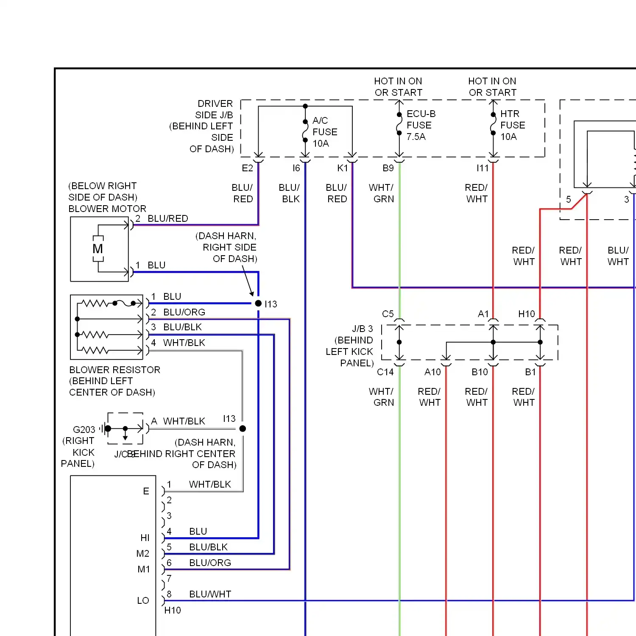The height and width of the screenshot is (636, 636).
Task: Click the 8 BLU/WHT pin on switch connector
Action: tap(199, 594)
